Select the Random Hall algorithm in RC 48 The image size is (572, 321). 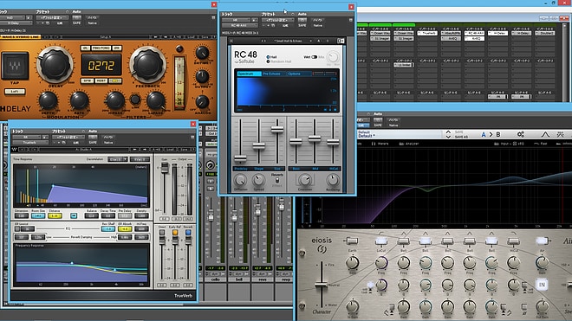tap(279, 61)
